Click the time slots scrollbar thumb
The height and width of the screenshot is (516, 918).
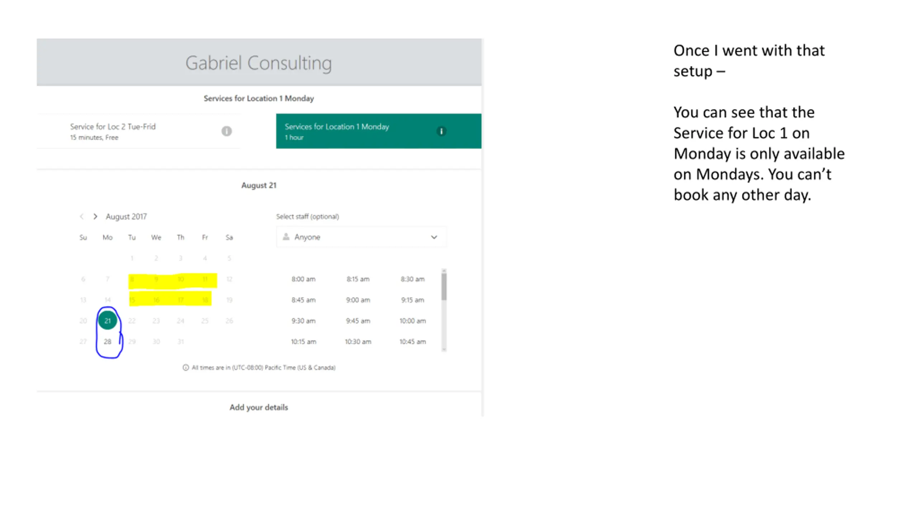444,286
